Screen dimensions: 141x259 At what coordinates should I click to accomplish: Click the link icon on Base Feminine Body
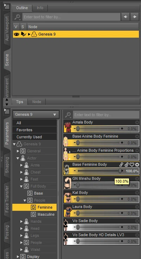pos(121,165)
